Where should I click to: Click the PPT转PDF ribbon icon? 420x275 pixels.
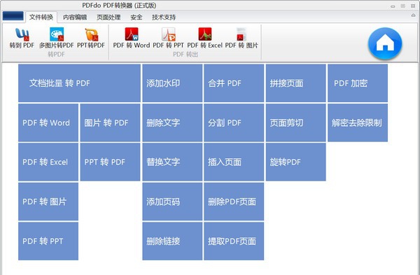click(91, 38)
